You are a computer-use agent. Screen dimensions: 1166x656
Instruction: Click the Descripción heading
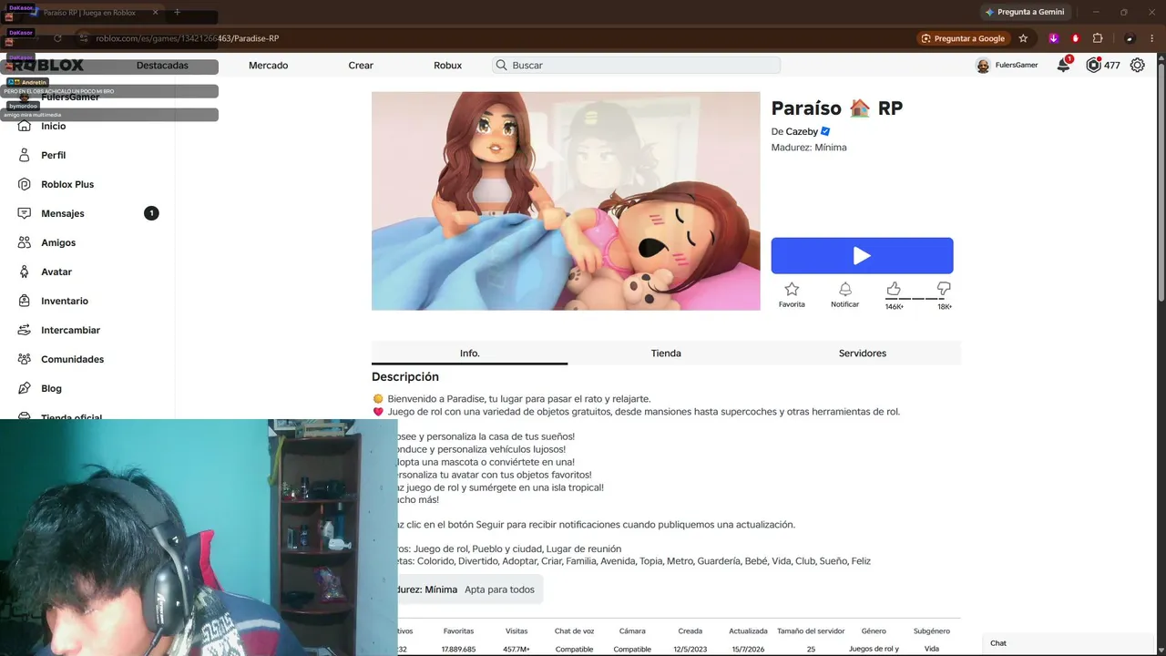click(x=405, y=377)
